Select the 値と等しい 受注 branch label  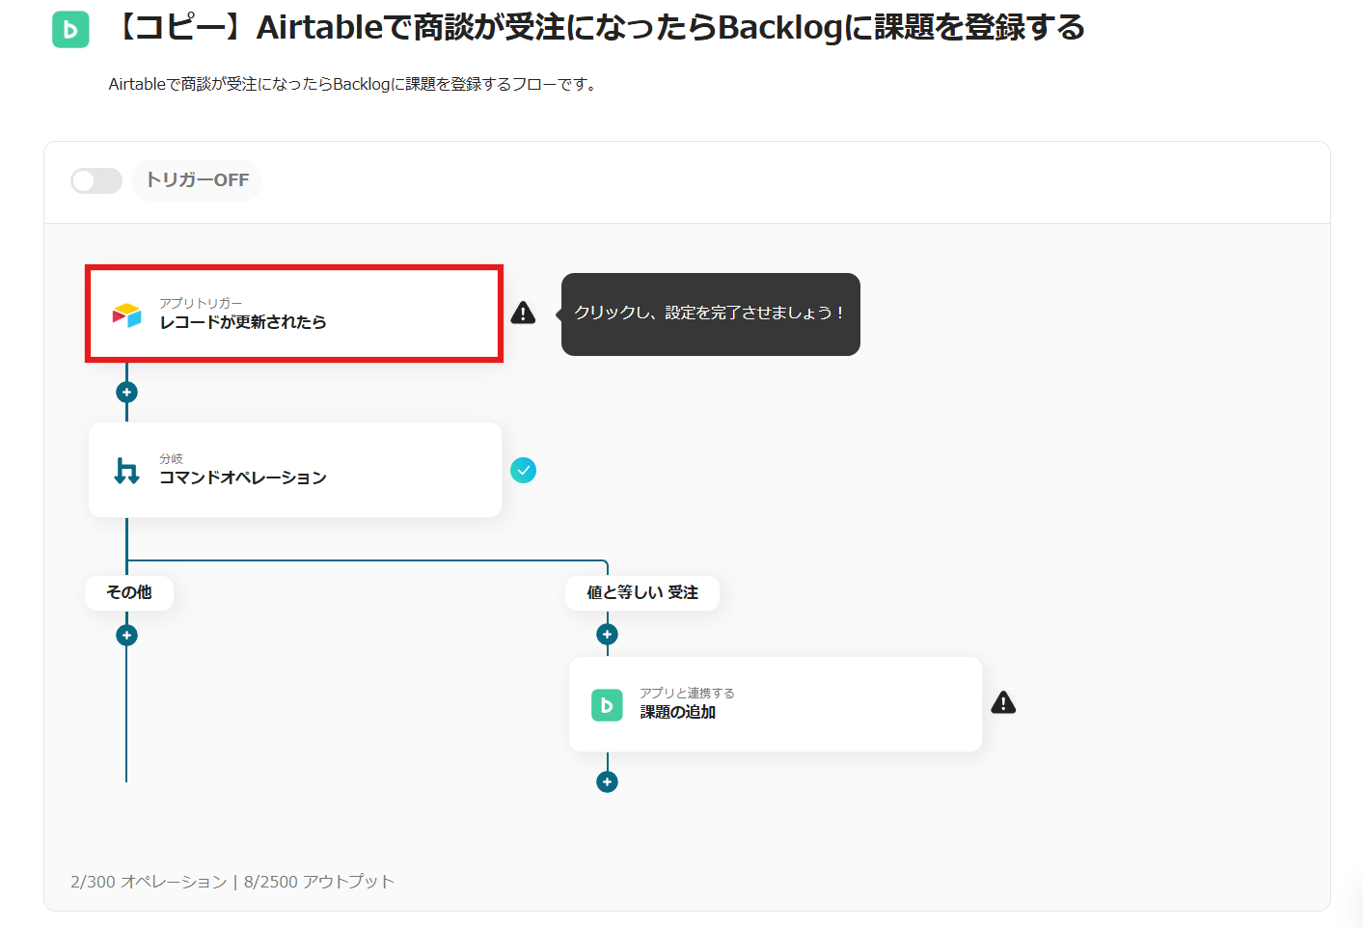click(642, 592)
